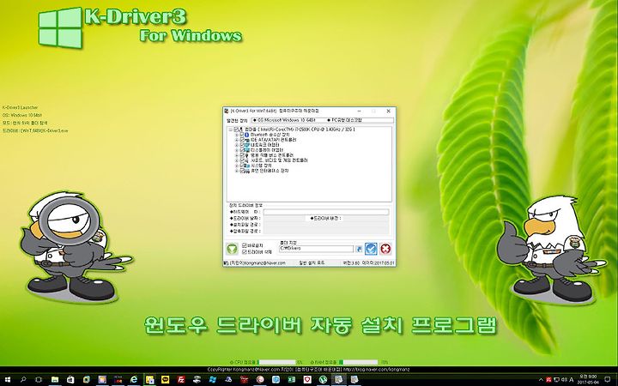This screenshot has height=386, width=618.
Task: Click the OS Microsoft Windows 10 64bit info
Action: (x=287, y=120)
